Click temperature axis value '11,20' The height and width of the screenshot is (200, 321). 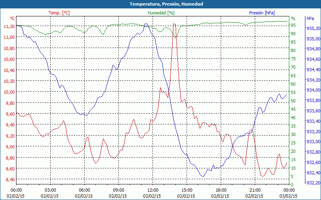point(9,26)
